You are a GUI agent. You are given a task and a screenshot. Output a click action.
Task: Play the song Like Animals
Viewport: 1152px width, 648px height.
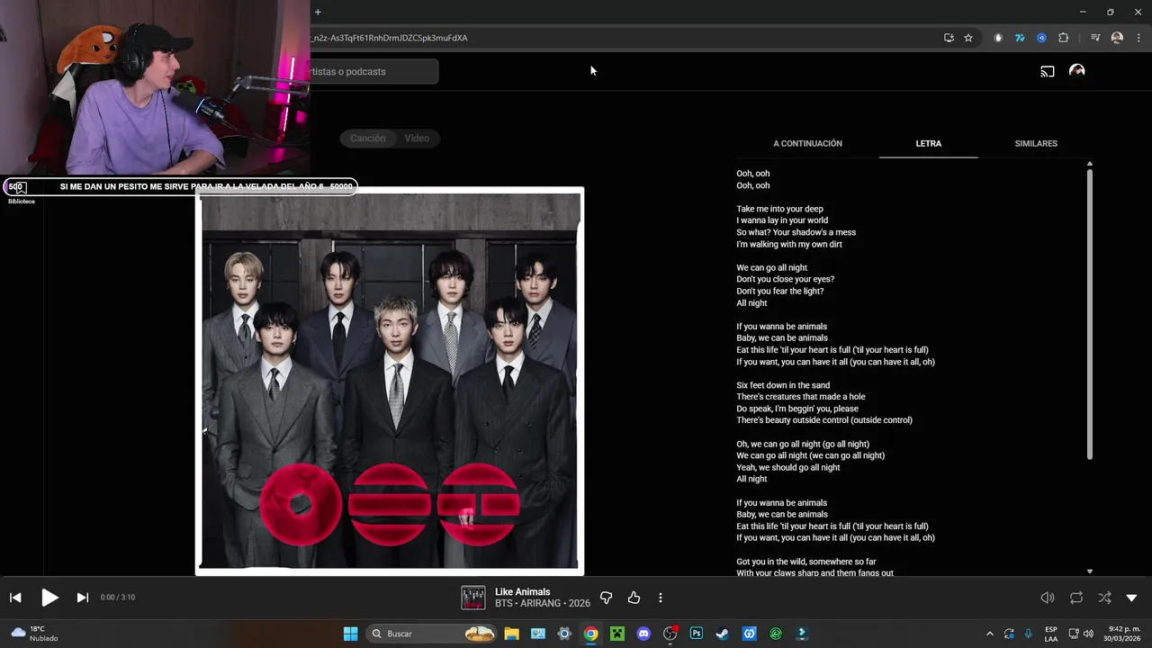pyautogui.click(x=49, y=598)
